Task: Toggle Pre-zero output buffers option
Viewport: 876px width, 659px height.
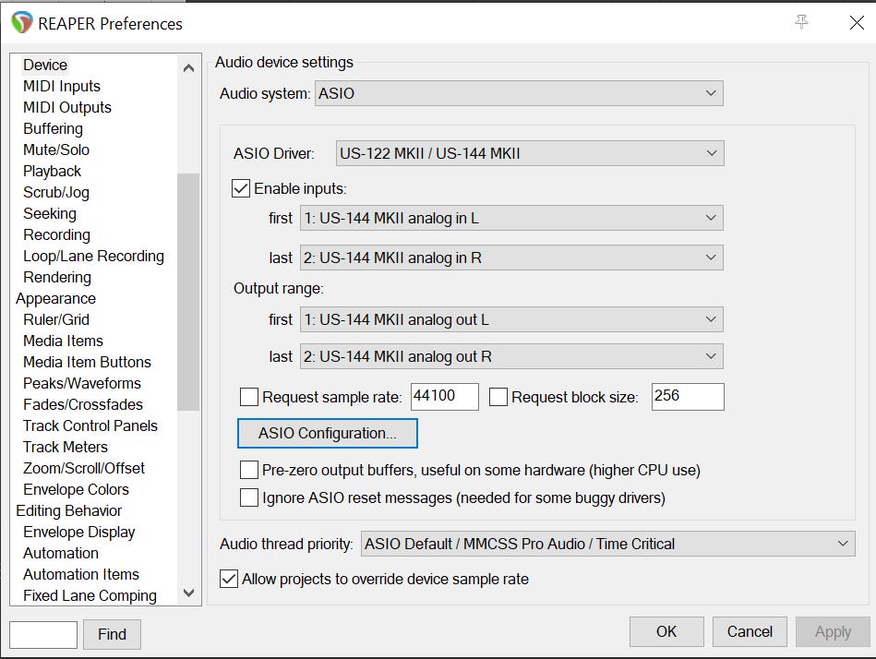Action: pos(249,470)
